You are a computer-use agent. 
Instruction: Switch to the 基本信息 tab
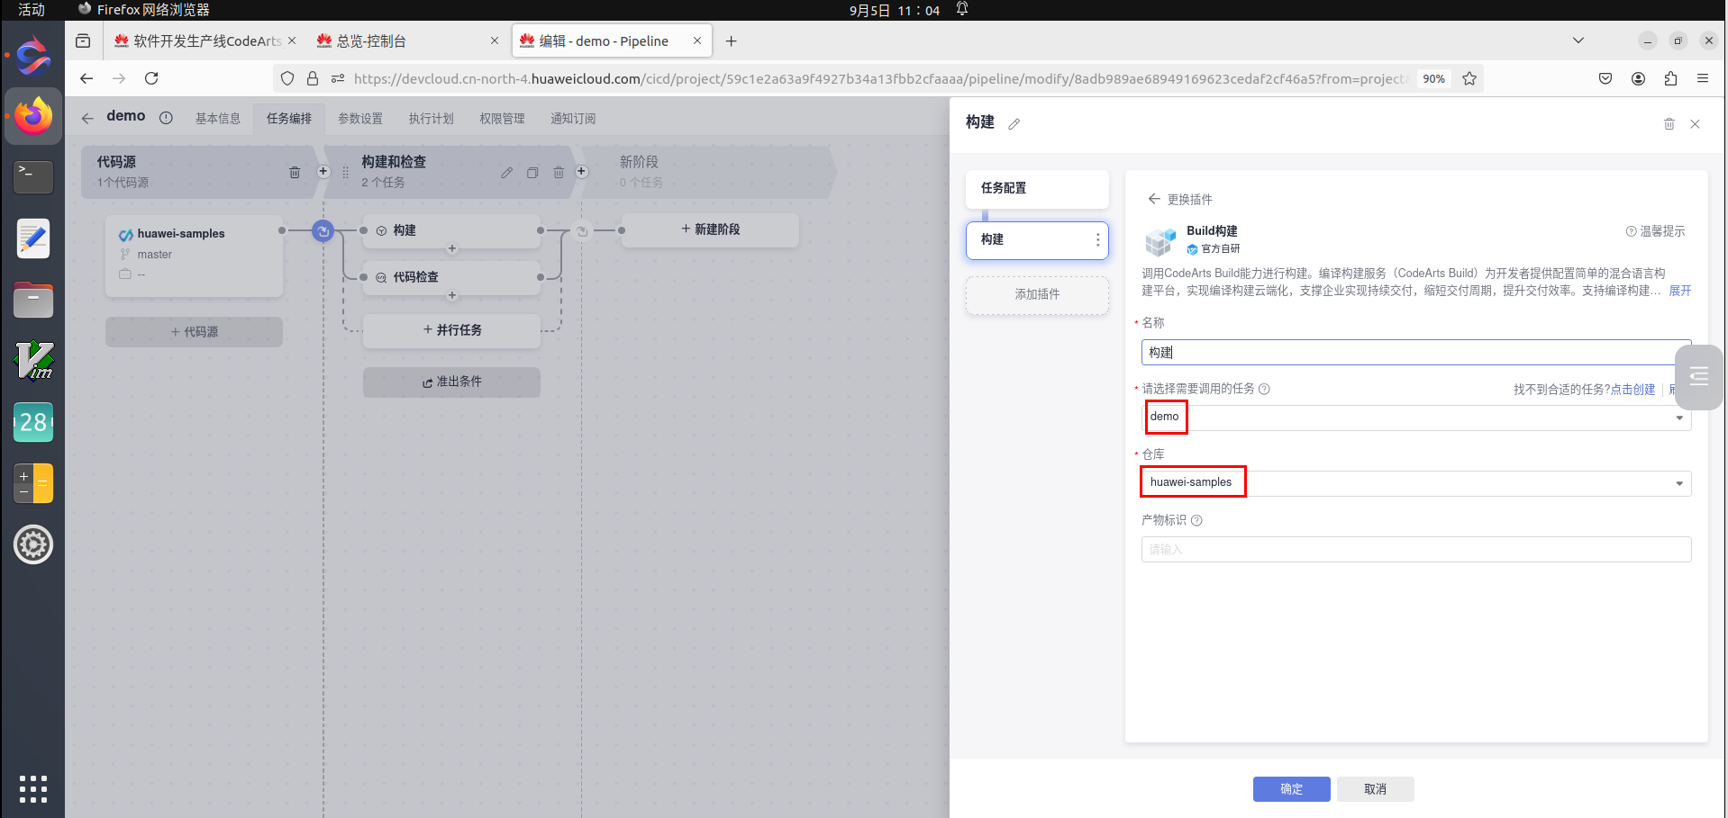click(218, 119)
